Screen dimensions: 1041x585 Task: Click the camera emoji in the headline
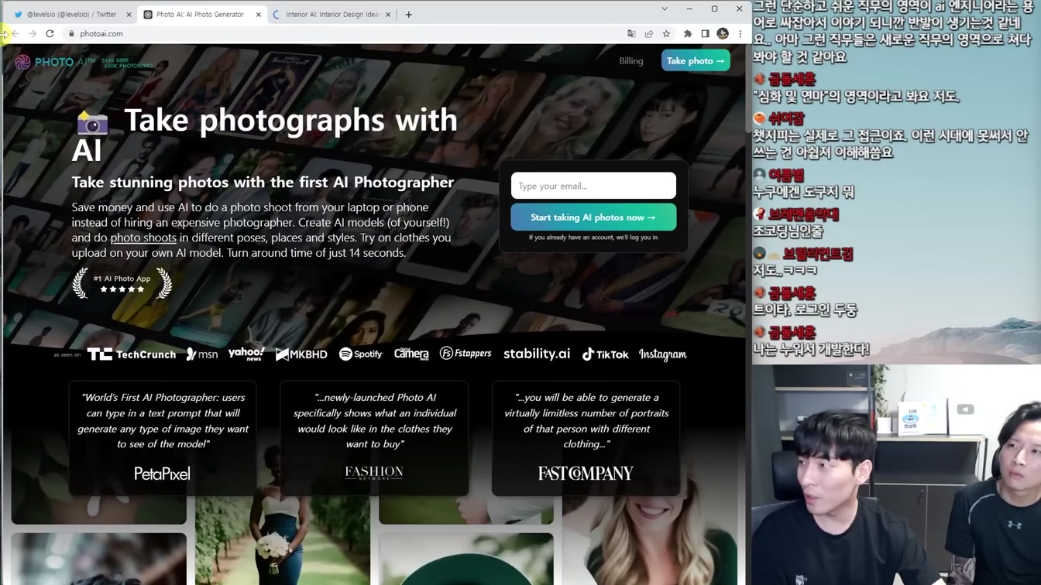click(x=92, y=123)
